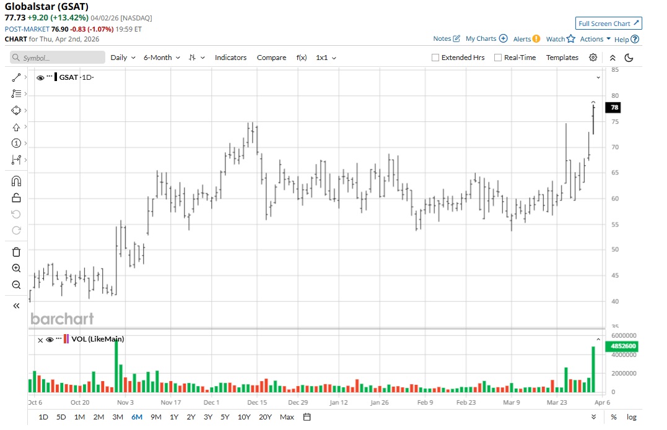This screenshot has height=430, width=667.
Task: Open the 1x1 grid layout dropdown
Action: tap(326, 58)
